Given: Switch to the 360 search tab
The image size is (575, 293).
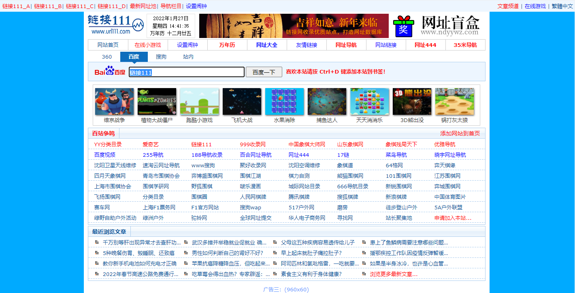Looking at the screenshot, I should pos(107,57).
